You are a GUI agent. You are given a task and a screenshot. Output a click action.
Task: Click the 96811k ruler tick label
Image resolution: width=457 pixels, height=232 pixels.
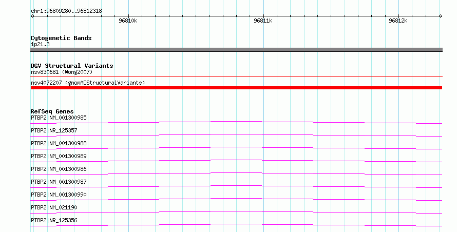tap(263, 21)
